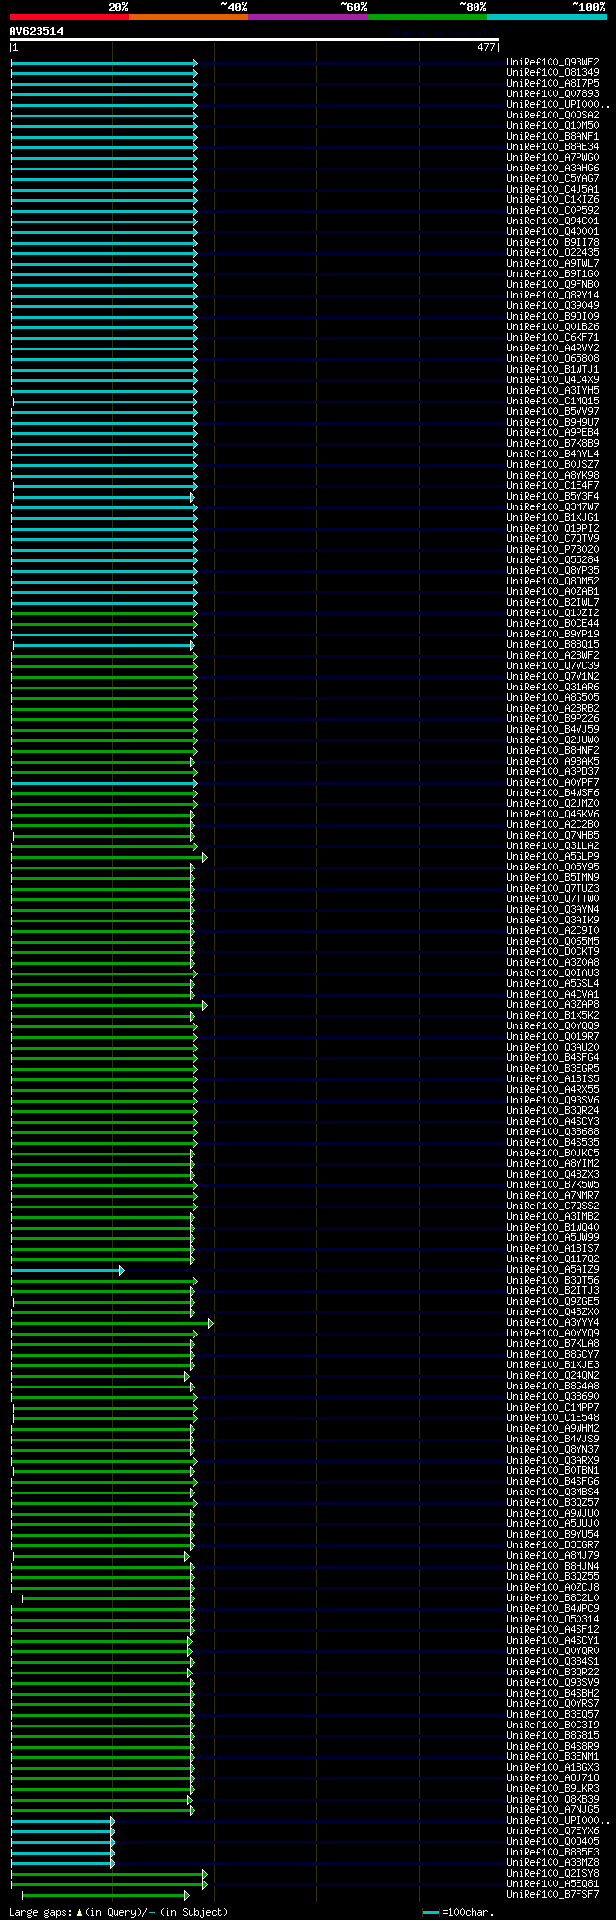
Task: Select label UniRef100_Q24QN2
Action: (552, 1375)
